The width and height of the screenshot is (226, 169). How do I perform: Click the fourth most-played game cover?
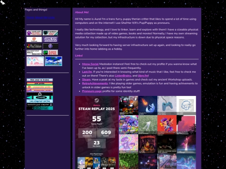(104, 163)
